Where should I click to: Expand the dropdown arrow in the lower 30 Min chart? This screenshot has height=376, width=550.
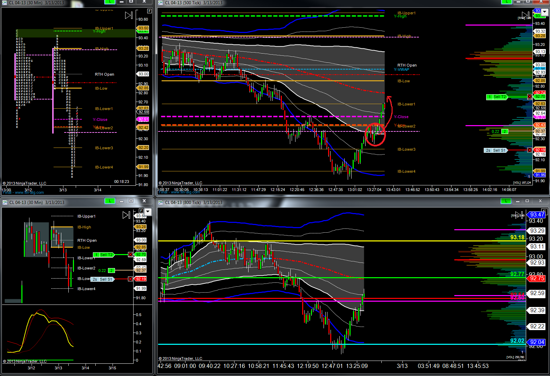coord(148,212)
